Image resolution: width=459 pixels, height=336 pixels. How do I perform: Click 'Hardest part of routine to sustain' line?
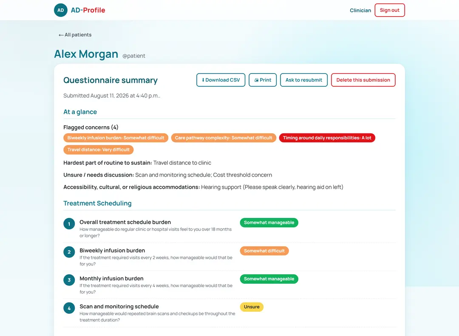pos(137,163)
